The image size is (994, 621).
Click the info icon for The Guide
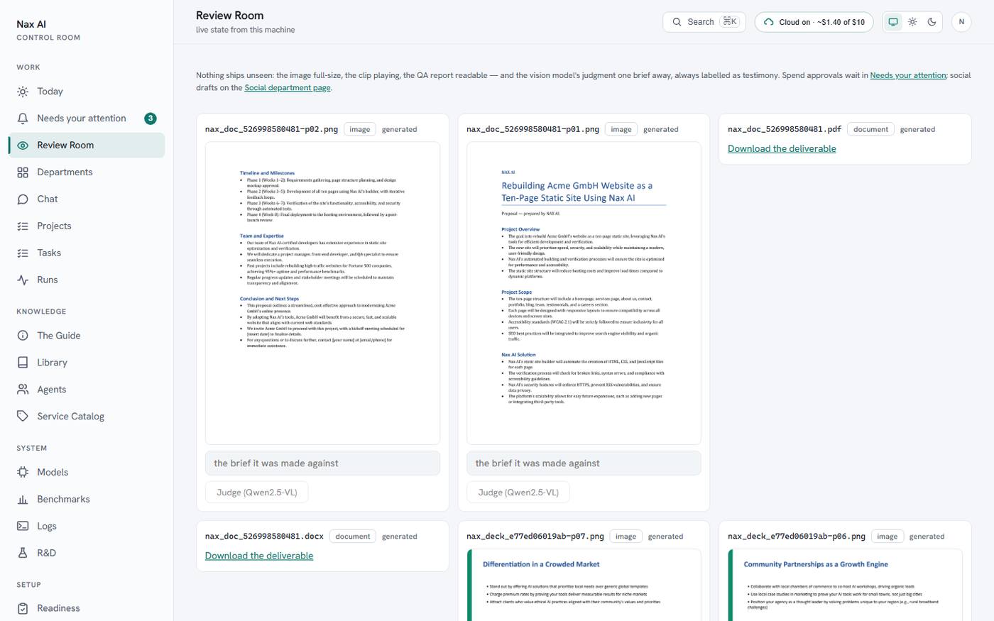point(23,336)
